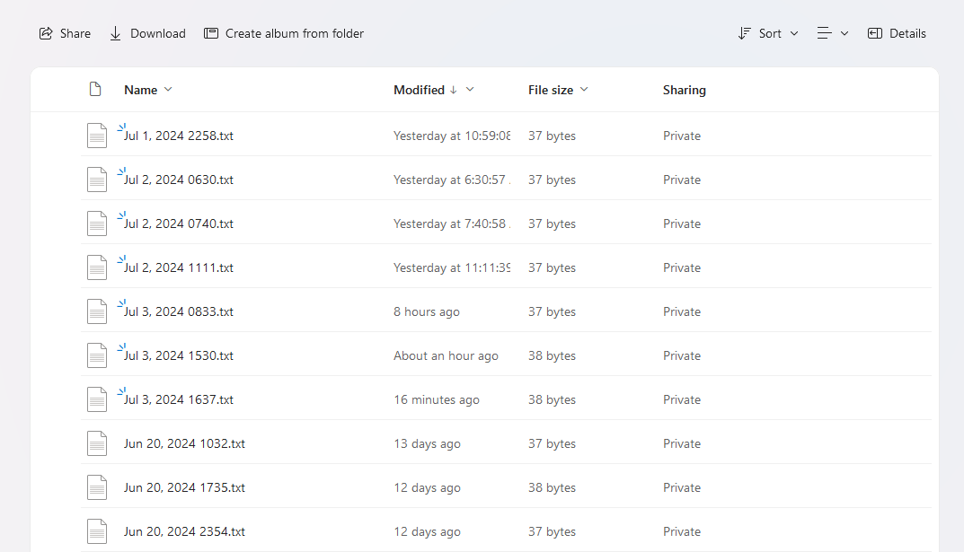Open the Sort dropdown chevron

794,34
